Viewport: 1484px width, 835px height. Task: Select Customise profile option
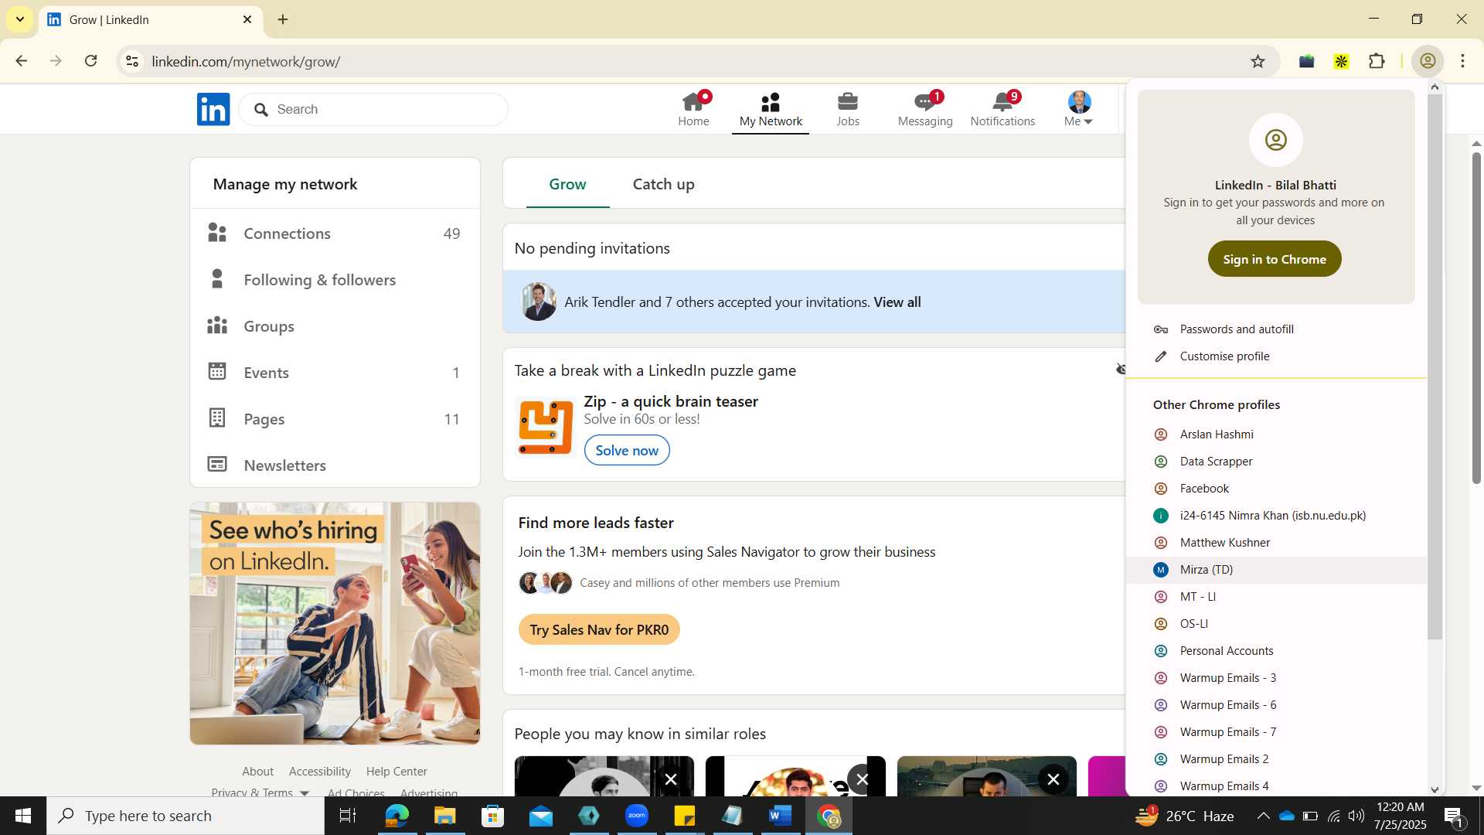click(1275, 356)
